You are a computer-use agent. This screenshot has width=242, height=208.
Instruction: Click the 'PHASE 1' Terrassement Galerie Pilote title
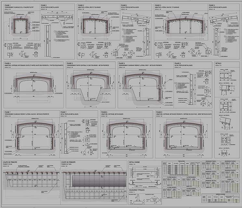click(x=19, y=6)
